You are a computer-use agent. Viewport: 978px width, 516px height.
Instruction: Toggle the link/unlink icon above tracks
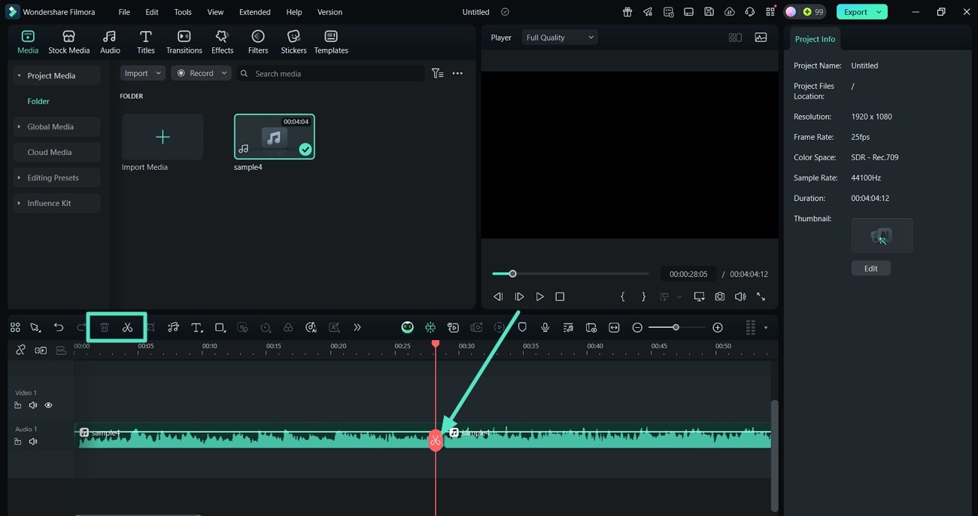tap(20, 350)
